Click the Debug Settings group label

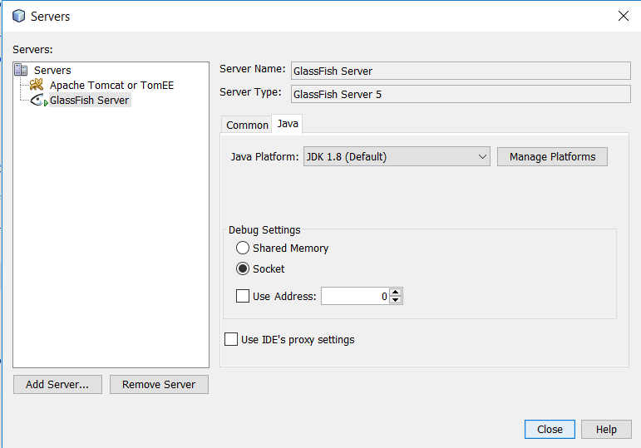pyautogui.click(x=264, y=229)
